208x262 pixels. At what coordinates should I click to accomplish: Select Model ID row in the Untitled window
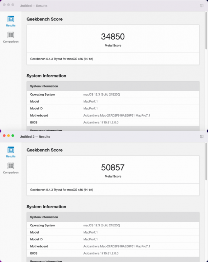[113, 108]
